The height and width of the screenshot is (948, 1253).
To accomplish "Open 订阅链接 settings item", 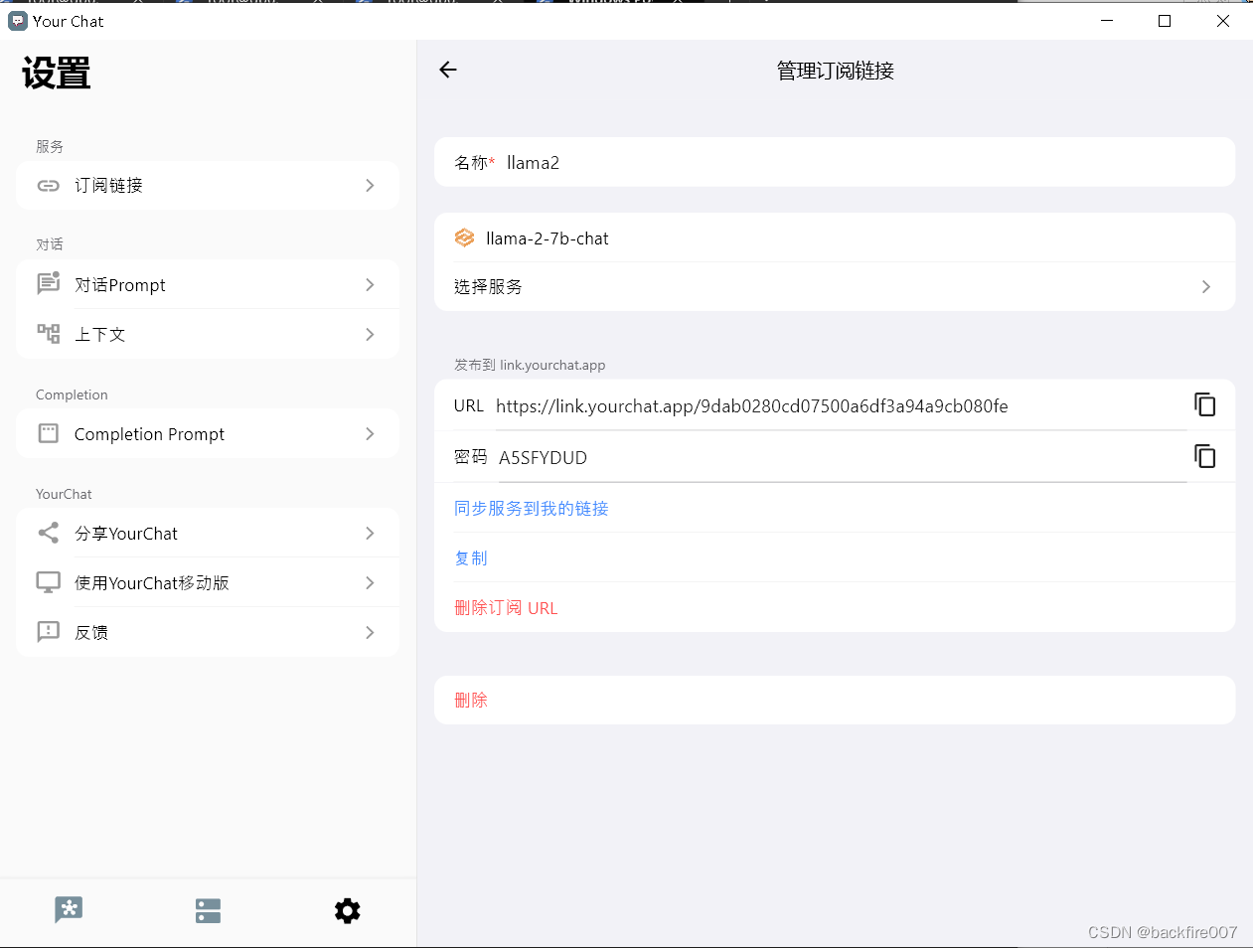I will tap(208, 186).
